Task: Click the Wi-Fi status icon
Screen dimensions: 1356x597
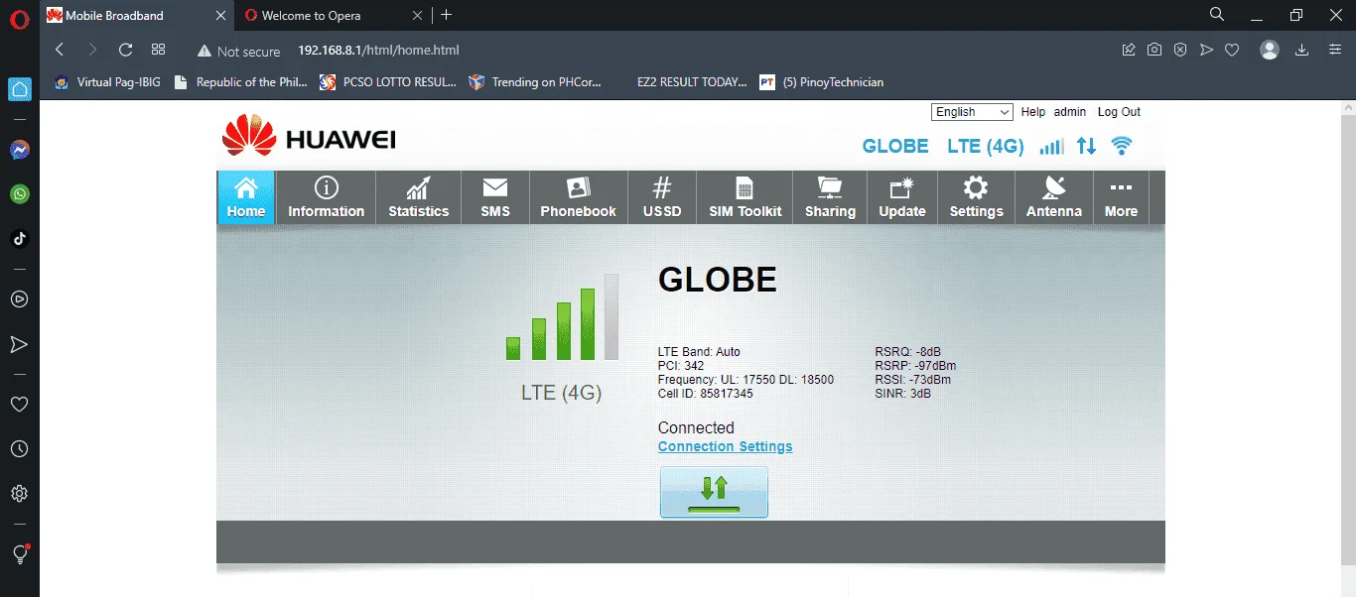Action: coord(1122,146)
